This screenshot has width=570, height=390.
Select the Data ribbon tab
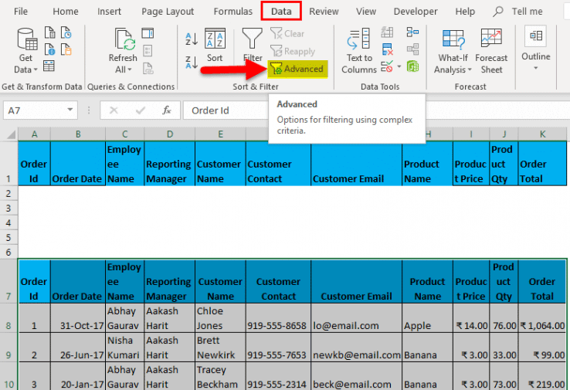pyautogui.click(x=281, y=12)
